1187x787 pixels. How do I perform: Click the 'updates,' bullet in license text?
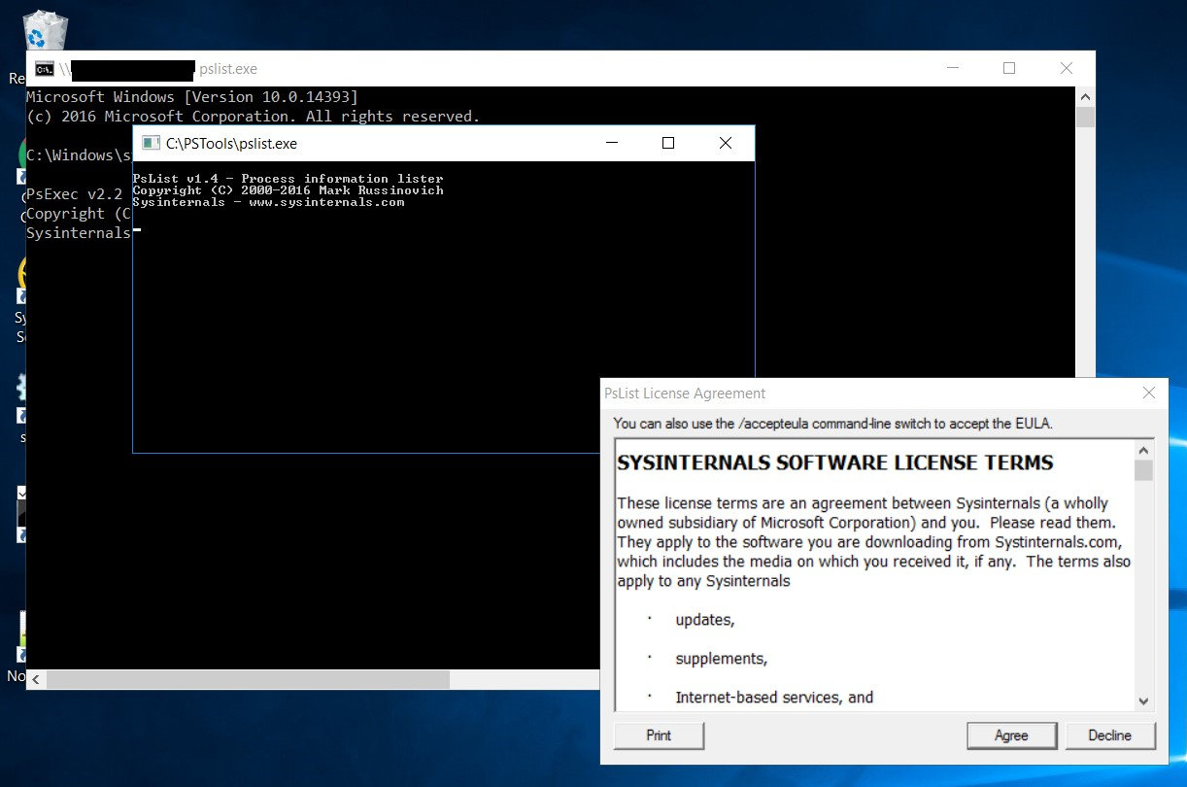click(x=705, y=620)
